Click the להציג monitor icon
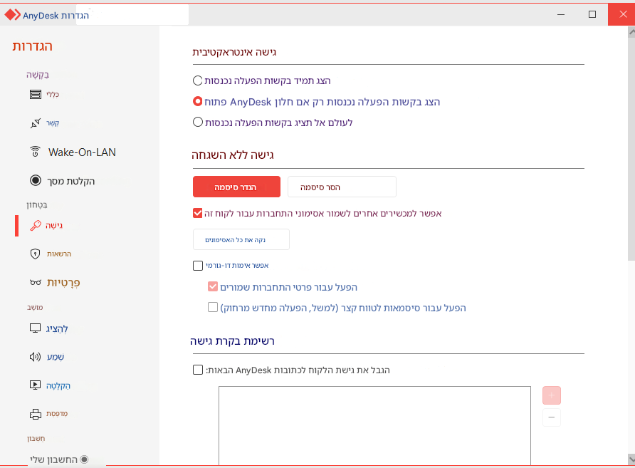635x468 pixels. click(35, 328)
